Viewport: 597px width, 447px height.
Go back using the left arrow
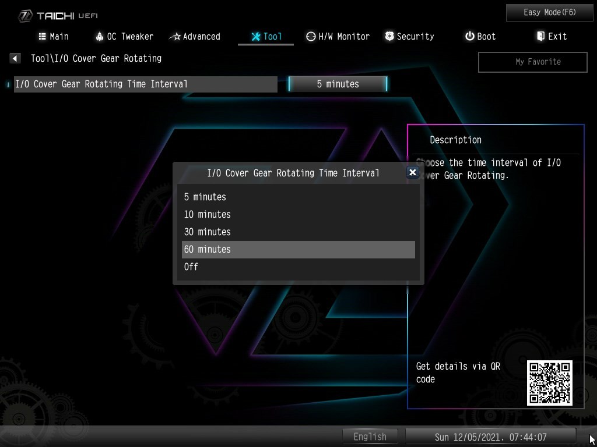[x=15, y=59]
